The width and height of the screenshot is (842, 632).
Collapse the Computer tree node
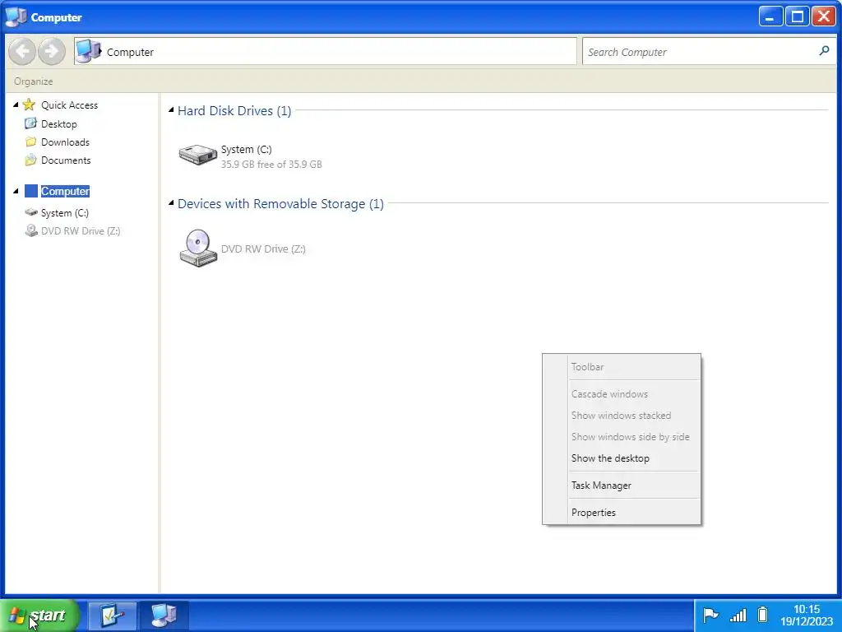click(16, 191)
